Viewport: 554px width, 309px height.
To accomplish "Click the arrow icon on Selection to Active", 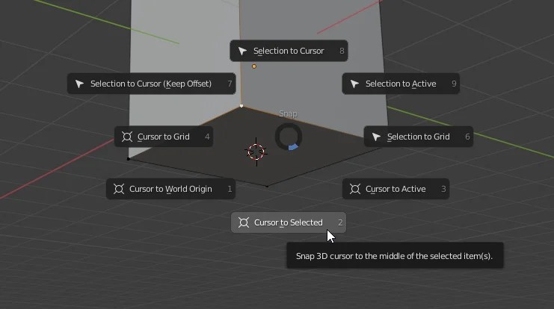I will tap(354, 84).
